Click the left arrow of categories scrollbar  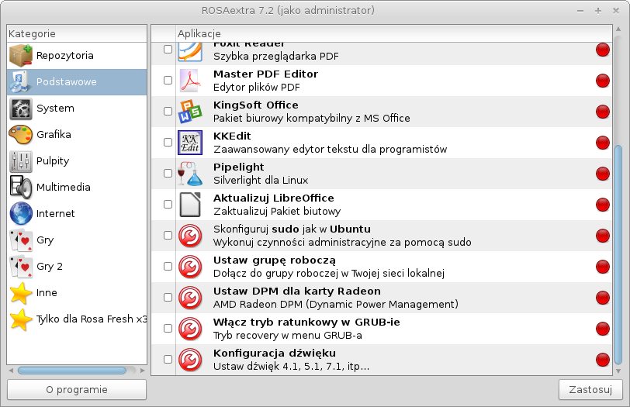pyautogui.click(x=11, y=371)
